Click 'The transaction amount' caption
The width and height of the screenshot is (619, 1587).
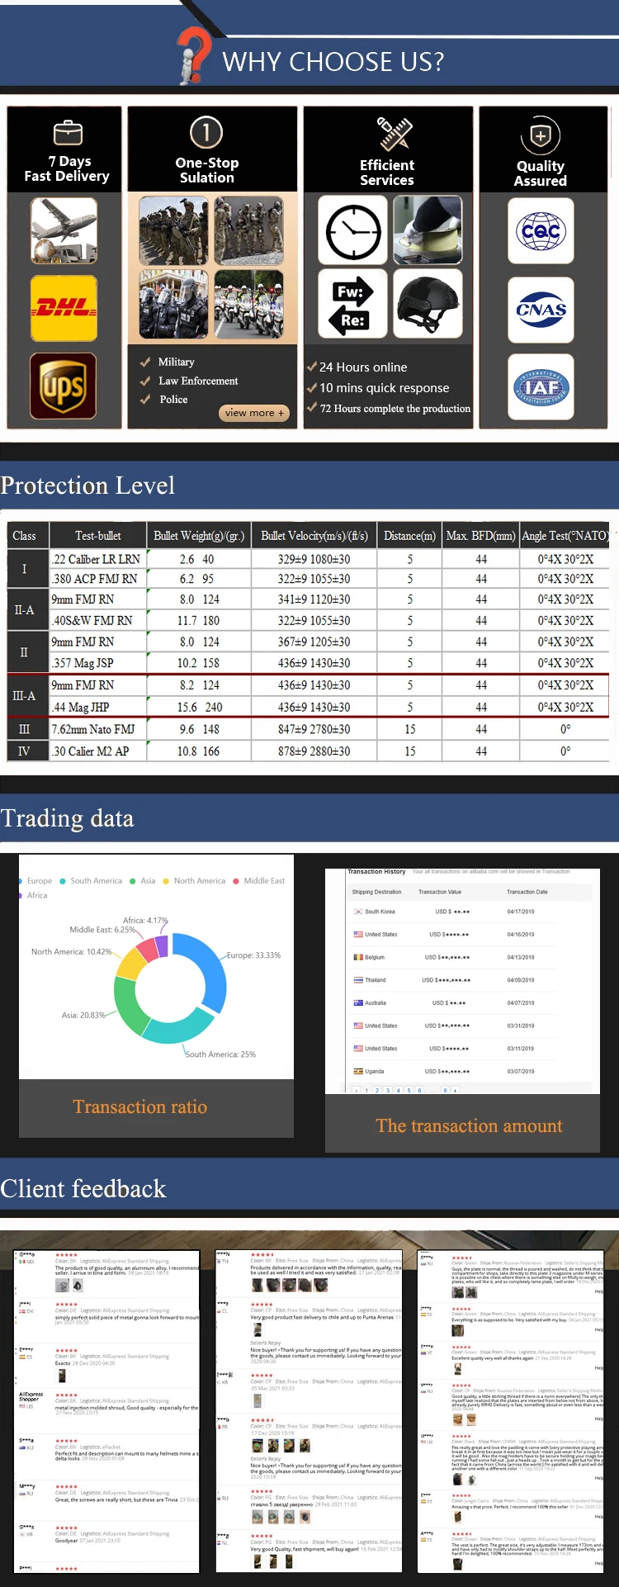[x=469, y=1125]
